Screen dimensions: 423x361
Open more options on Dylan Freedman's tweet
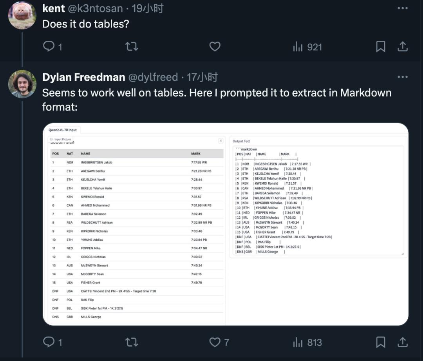(403, 77)
